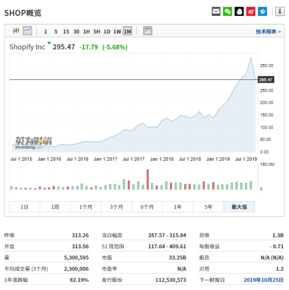Click the Jul 1 2019 axis label

[246, 159]
